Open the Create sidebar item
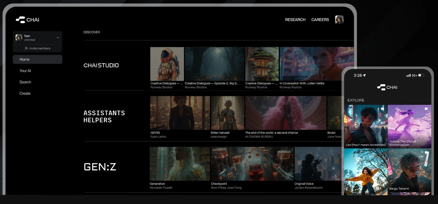This screenshot has height=204, width=438. [x=25, y=93]
